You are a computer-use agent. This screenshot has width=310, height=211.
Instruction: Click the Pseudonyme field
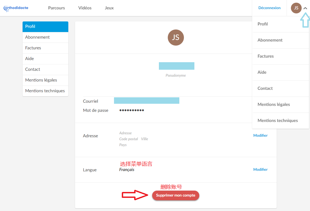point(177,66)
